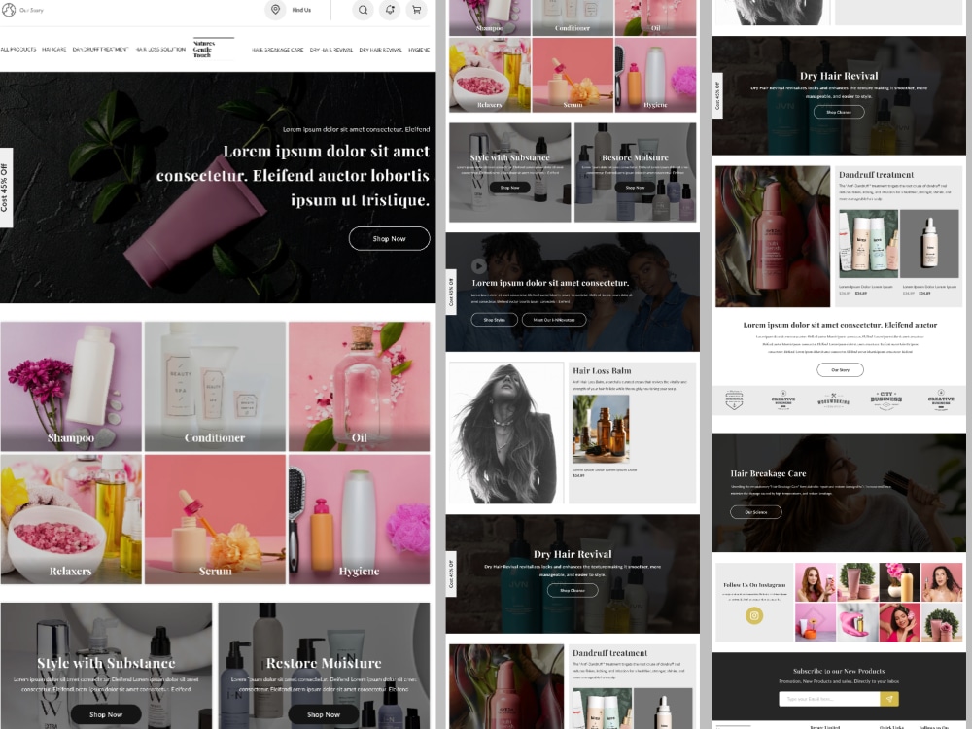Click the location pin next to Find Us
The width and height of the screenshot is (972, 729).
point(276,10)
